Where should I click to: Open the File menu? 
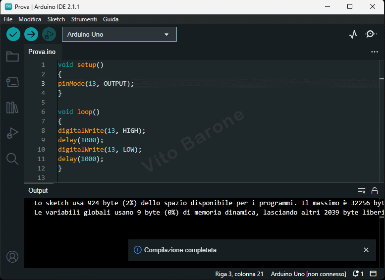(8, 19)
